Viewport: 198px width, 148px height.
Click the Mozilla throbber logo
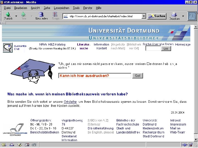coord(192,16)
